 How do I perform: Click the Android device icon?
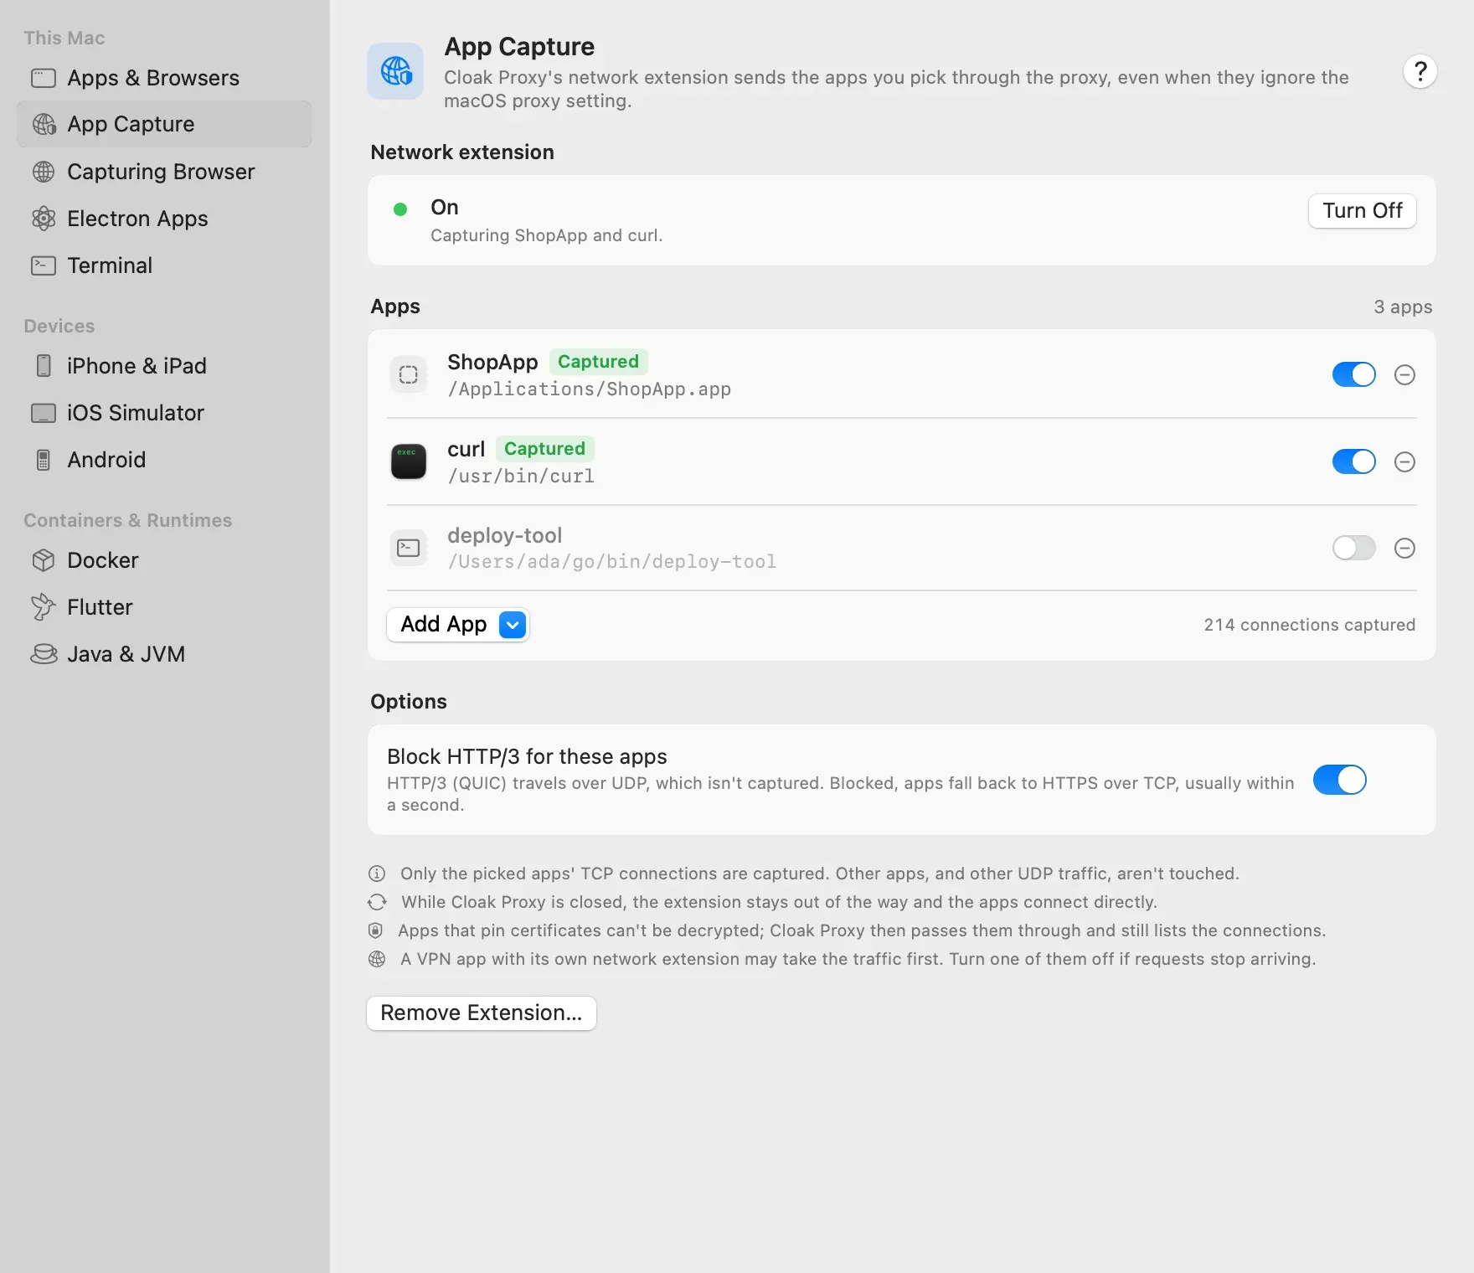pos(44,460)
